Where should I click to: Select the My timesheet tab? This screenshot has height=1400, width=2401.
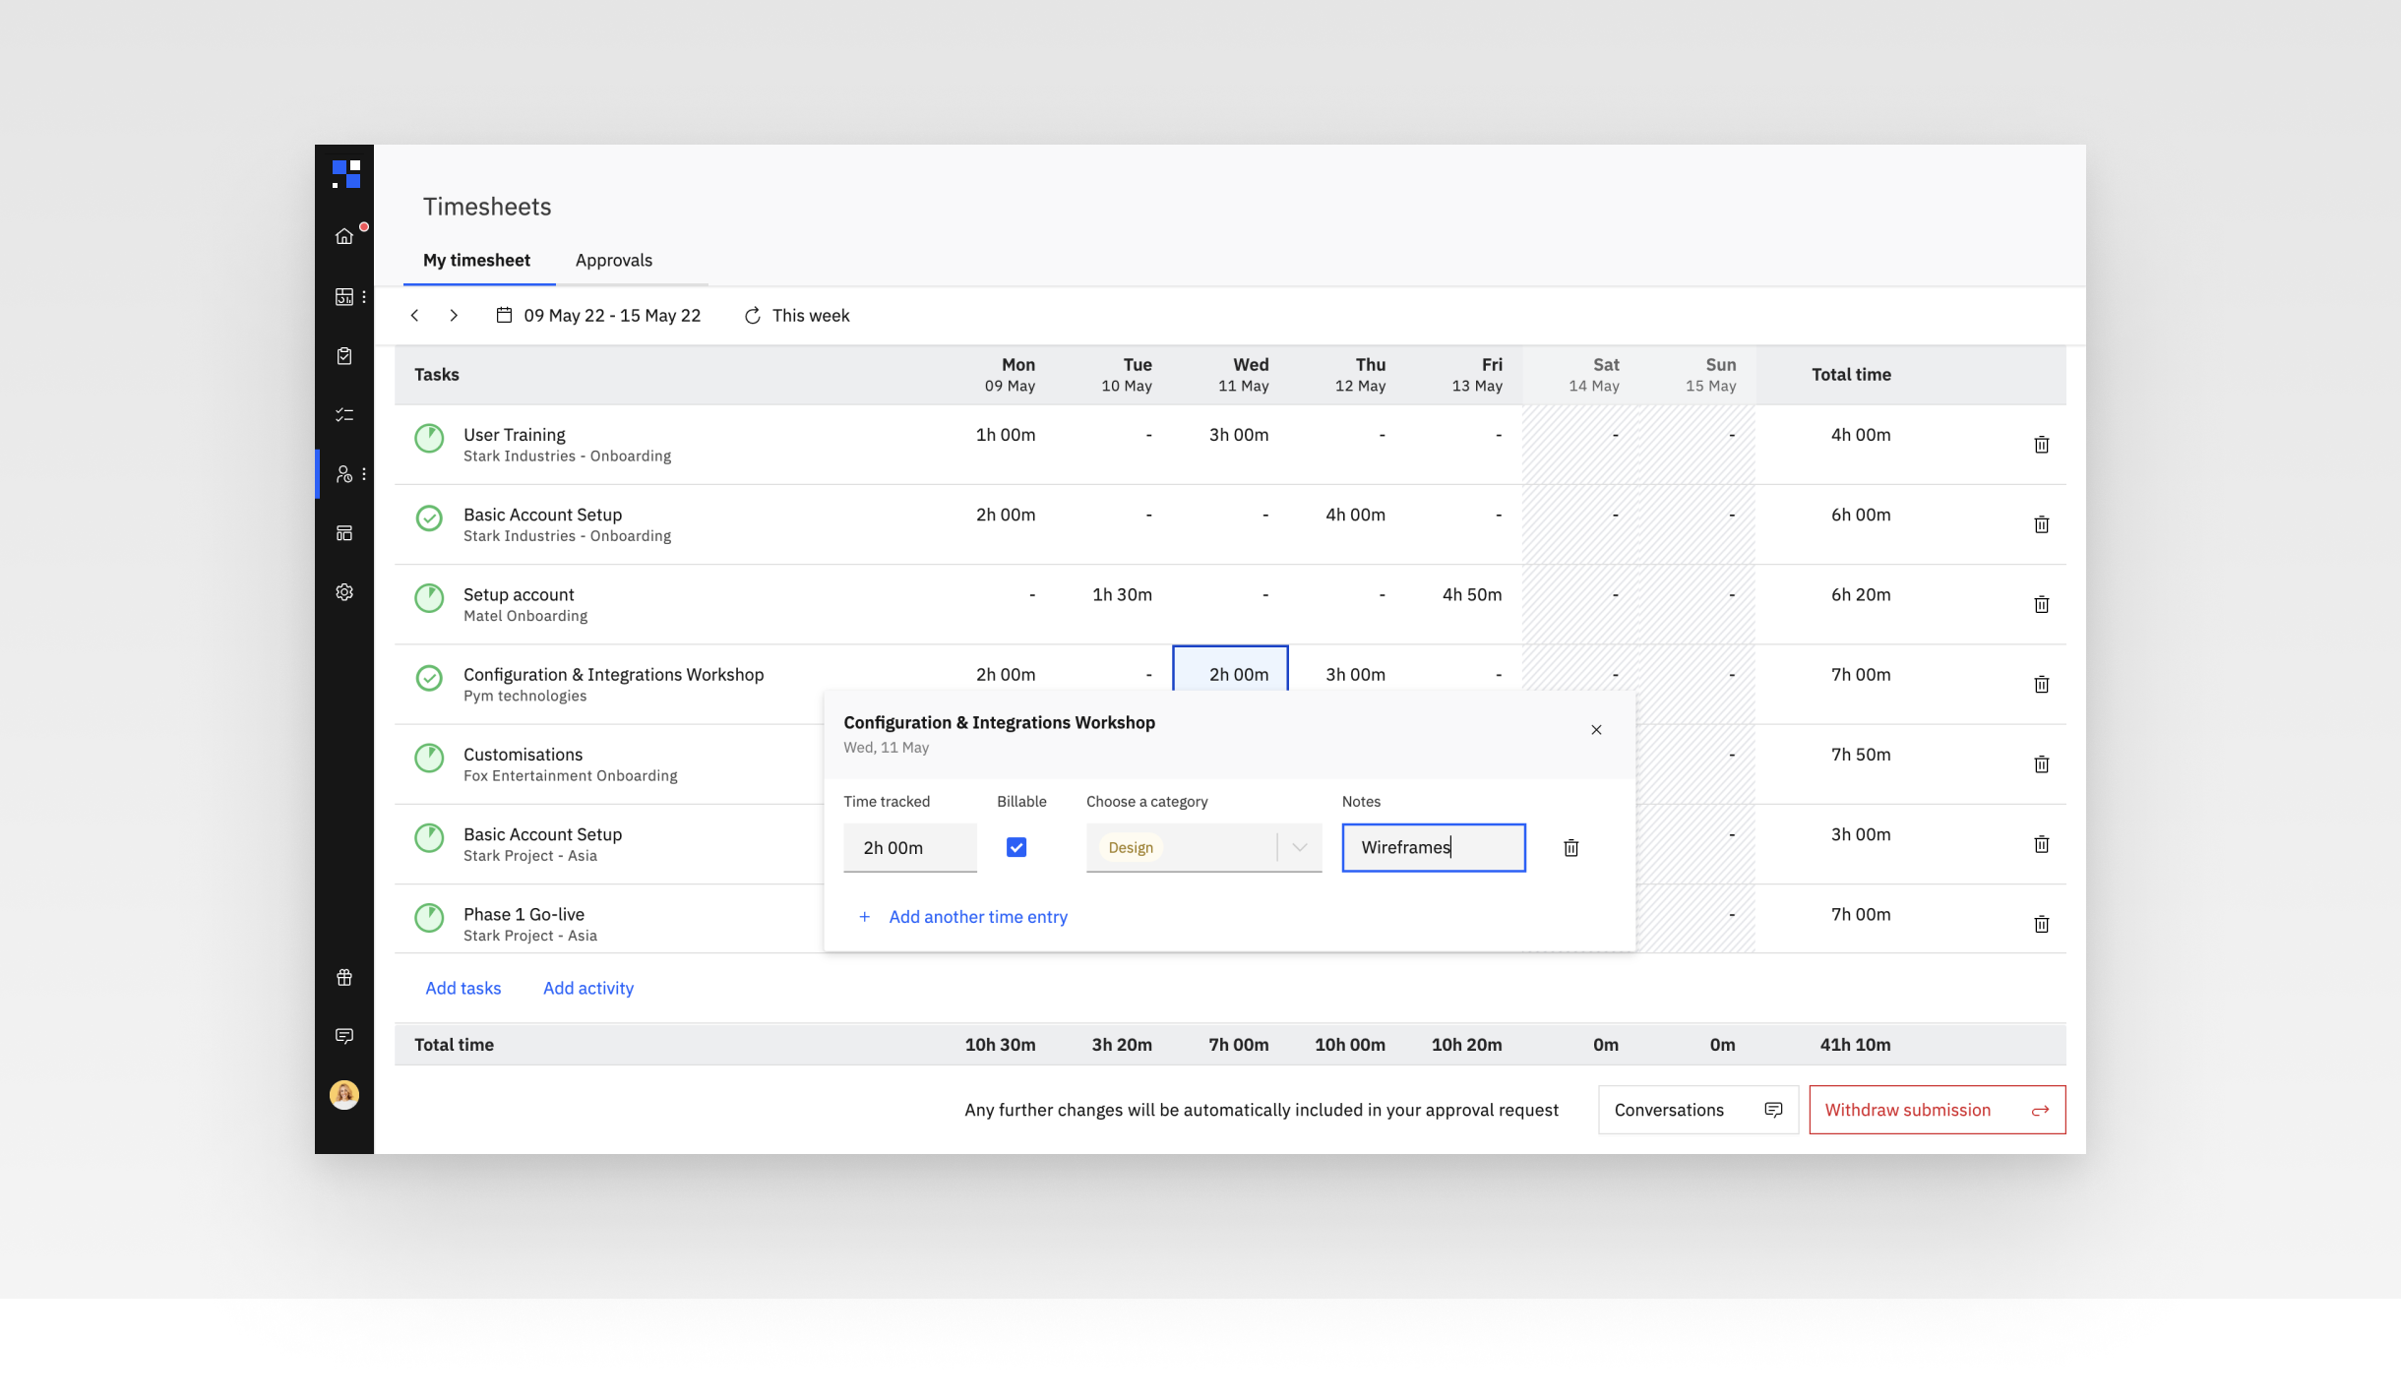(476, 260)
